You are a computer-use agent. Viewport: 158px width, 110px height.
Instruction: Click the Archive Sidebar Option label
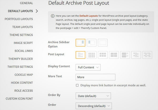click(59, 44)
